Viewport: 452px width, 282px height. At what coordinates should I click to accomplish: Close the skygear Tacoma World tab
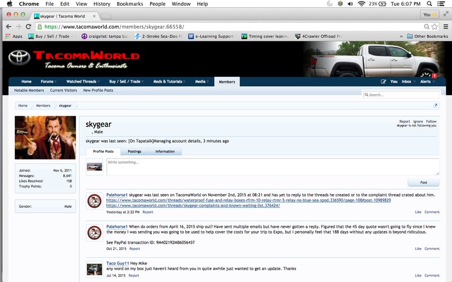(94, 16)
